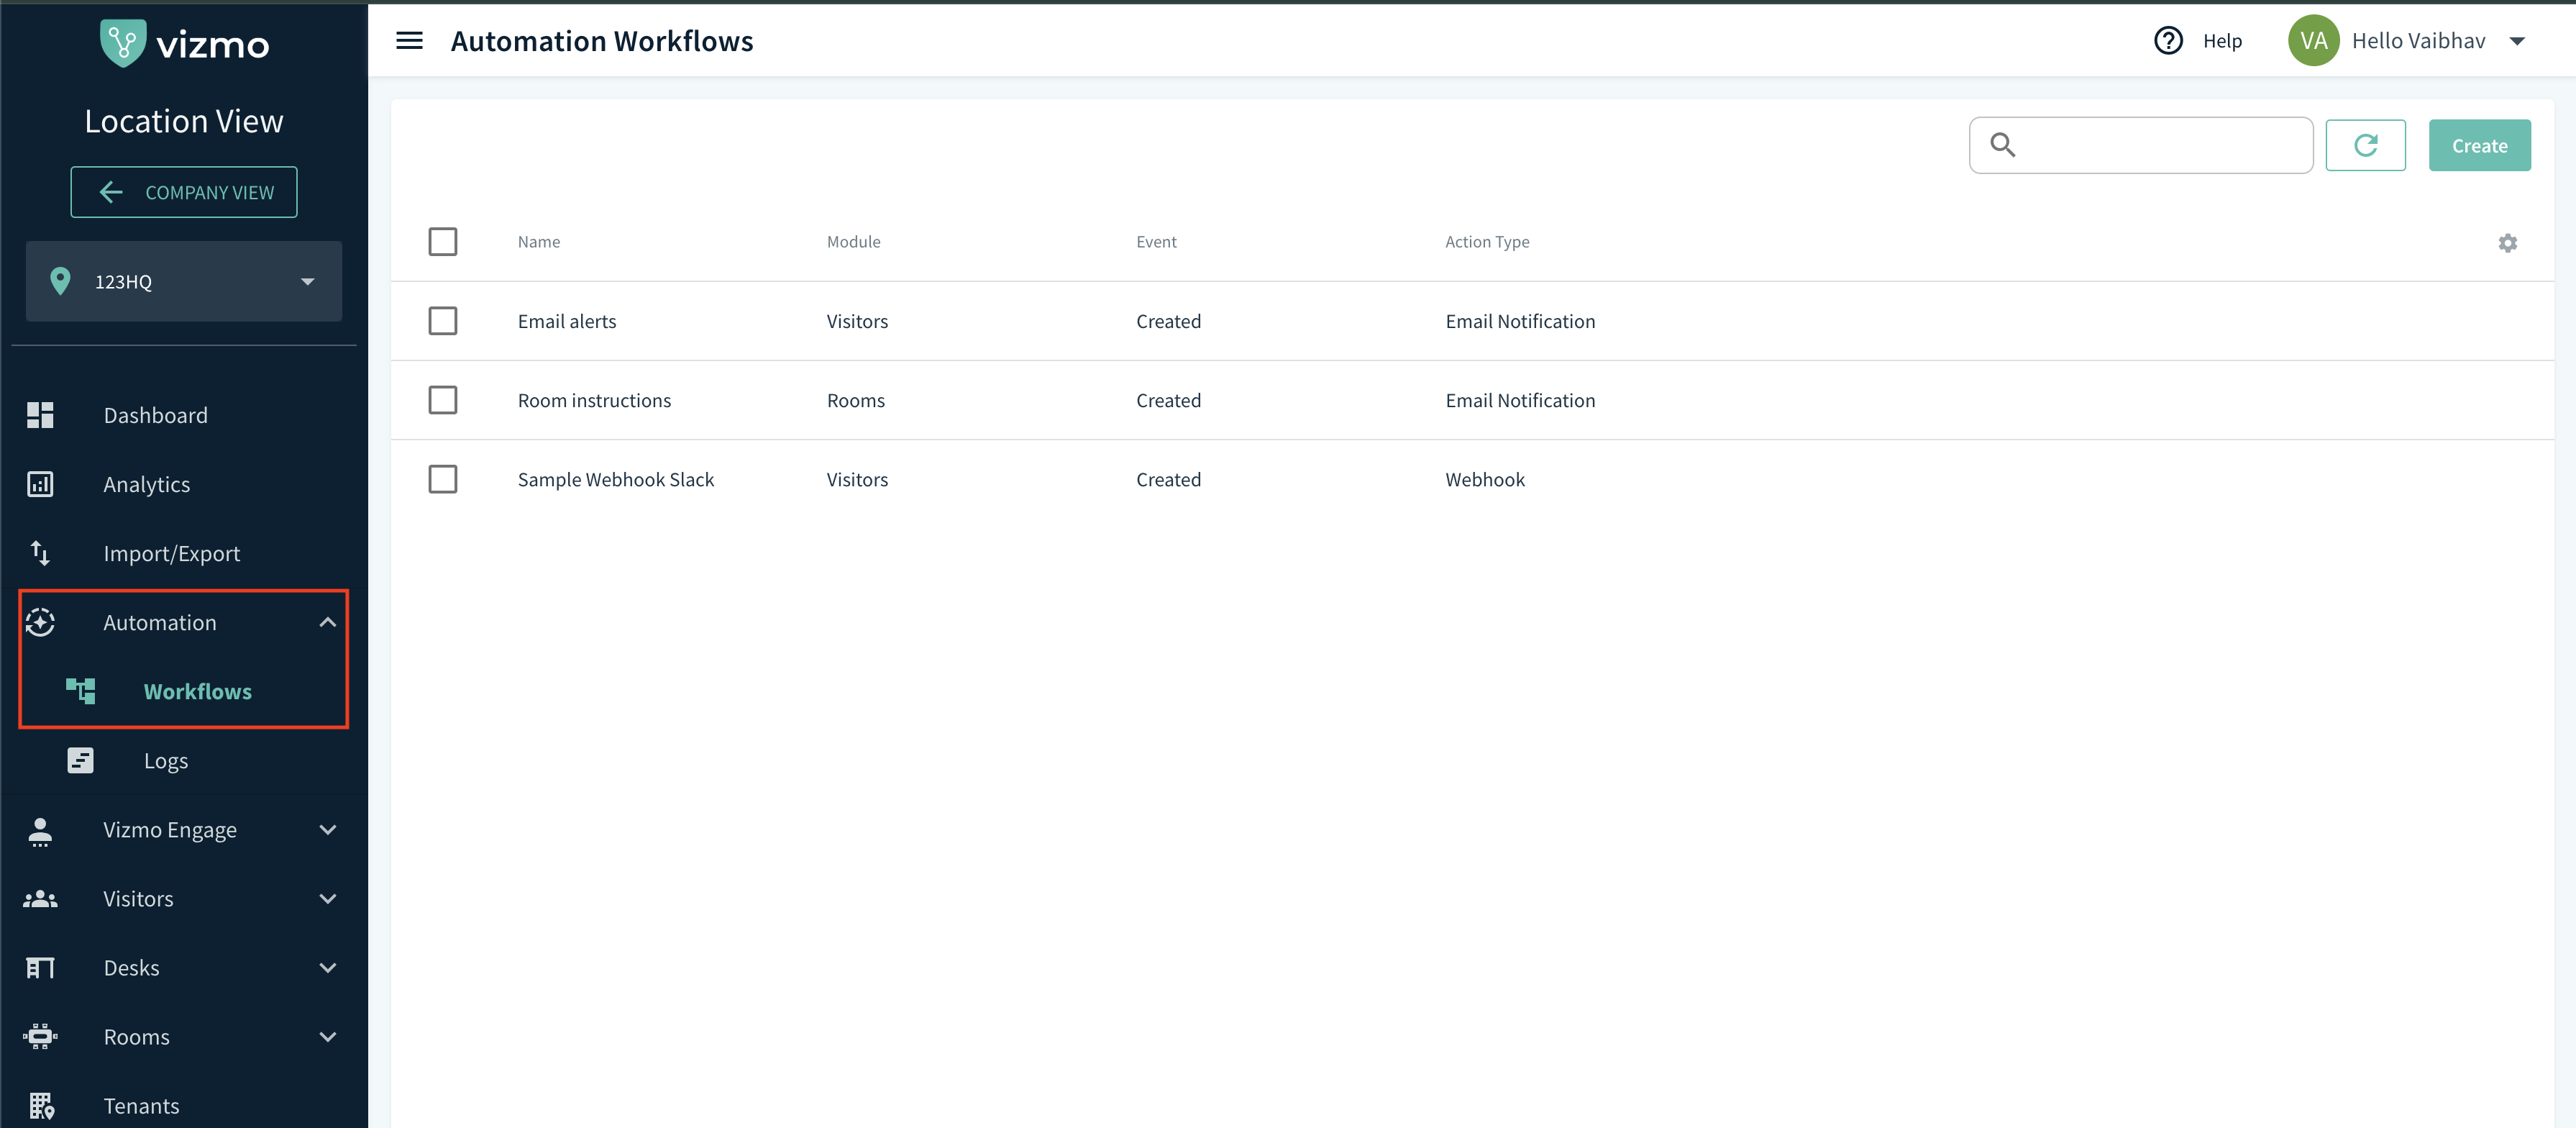
Task: Click the refresh icon button
Action: point(2365,146)
